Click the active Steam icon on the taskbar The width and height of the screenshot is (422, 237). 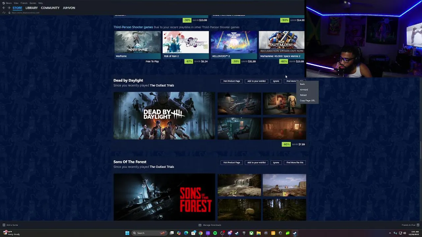click(x=295, y=233)
